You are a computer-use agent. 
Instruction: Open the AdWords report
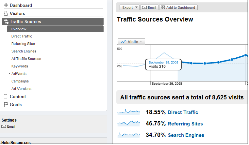[x=19, y=74]
